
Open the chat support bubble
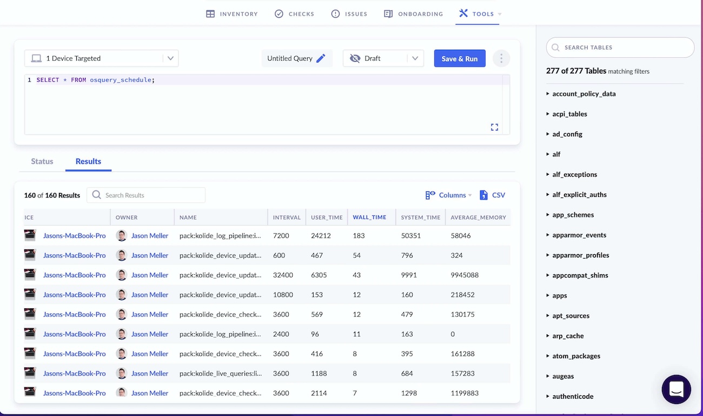coord(676,389)
